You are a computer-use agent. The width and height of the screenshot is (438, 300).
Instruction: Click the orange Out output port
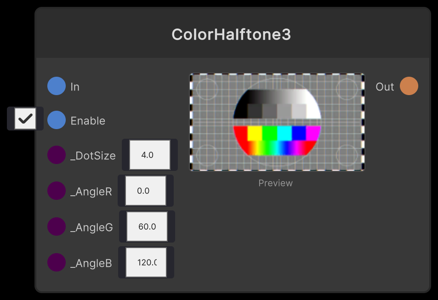(x=410, y=86)
